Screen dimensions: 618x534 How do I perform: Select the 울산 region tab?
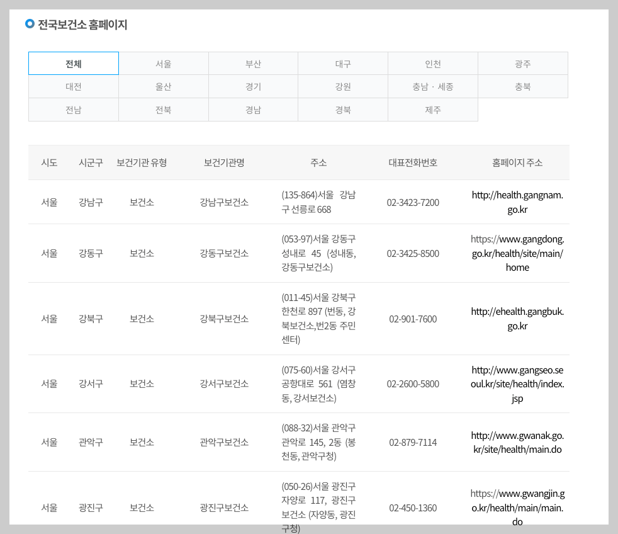point(164,86)
